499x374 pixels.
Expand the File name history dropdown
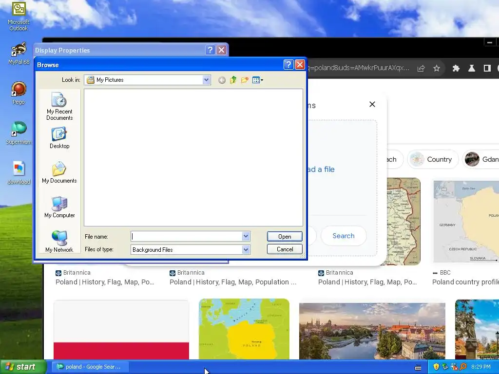[246, 236]
